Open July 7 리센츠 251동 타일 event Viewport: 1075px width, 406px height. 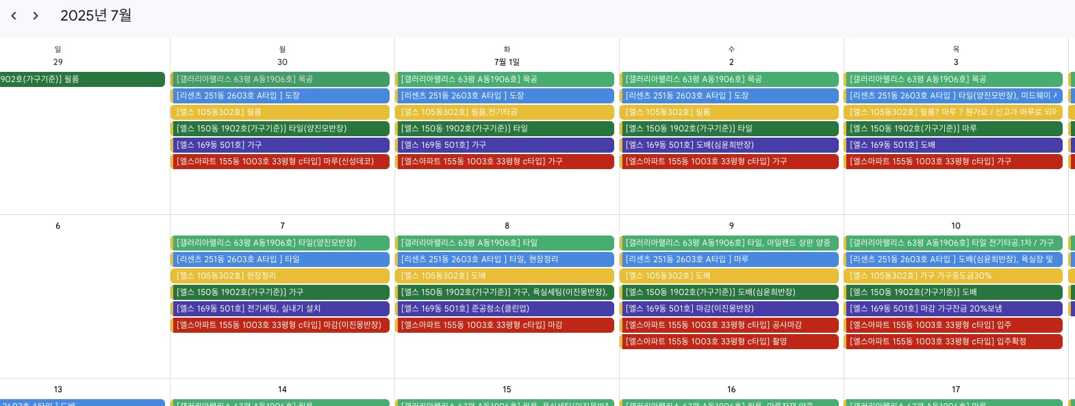[280, 259]
